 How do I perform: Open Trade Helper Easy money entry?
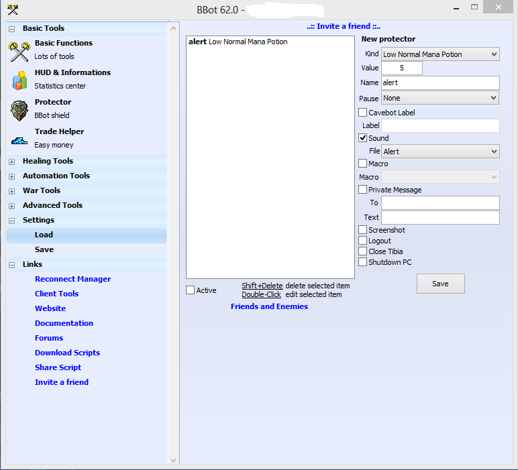(59, 138)
